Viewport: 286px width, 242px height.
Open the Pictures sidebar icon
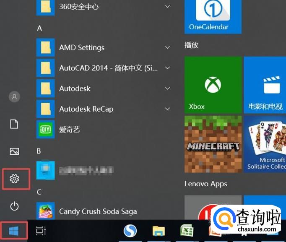tap(14, 151)
